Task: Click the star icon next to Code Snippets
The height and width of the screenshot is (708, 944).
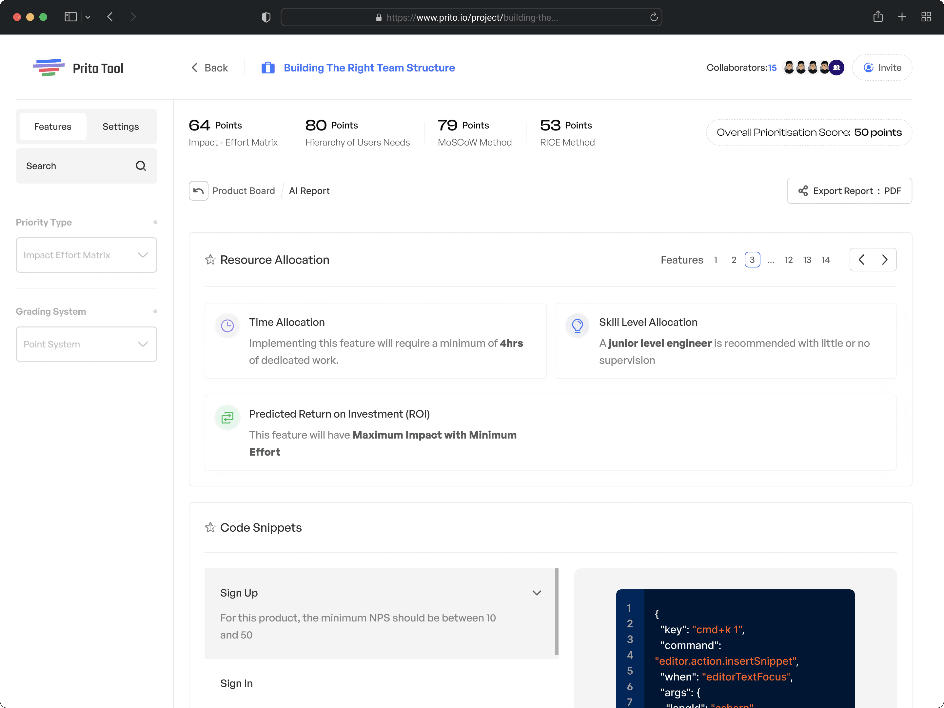Action: coord(210,527)
